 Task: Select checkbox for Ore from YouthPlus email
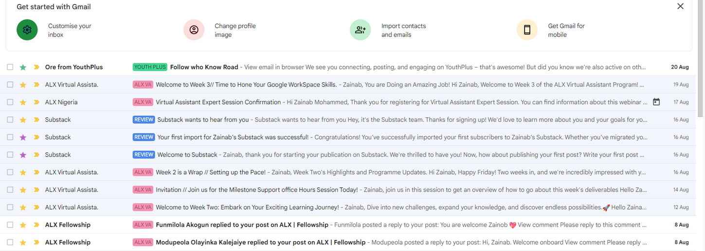click(x=10, y=67)
